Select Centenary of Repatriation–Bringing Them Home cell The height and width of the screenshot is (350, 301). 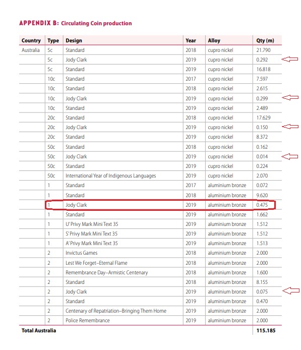click(x=116, y=311)
